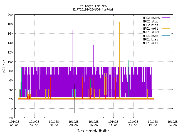The image size is (178, 133).
Task: Click the 'NPD1 stop' legend label
Action: tap(150, 36)
